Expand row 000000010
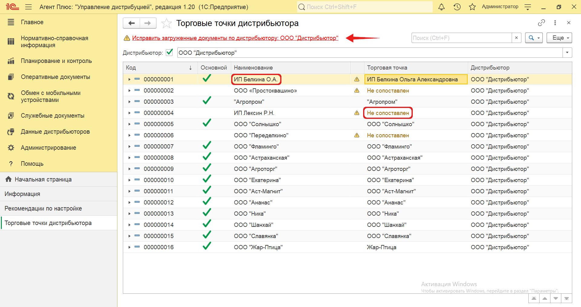This screenshot has height=307, width=581. tap(129, 180)
